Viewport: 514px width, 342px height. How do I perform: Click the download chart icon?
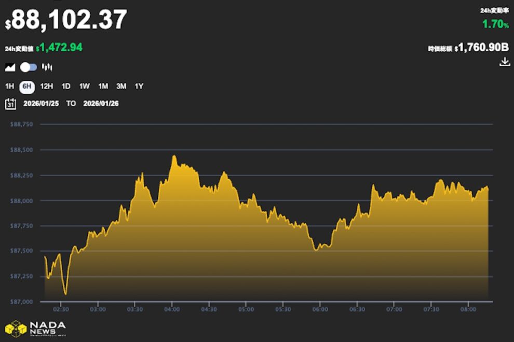point(504,63)
